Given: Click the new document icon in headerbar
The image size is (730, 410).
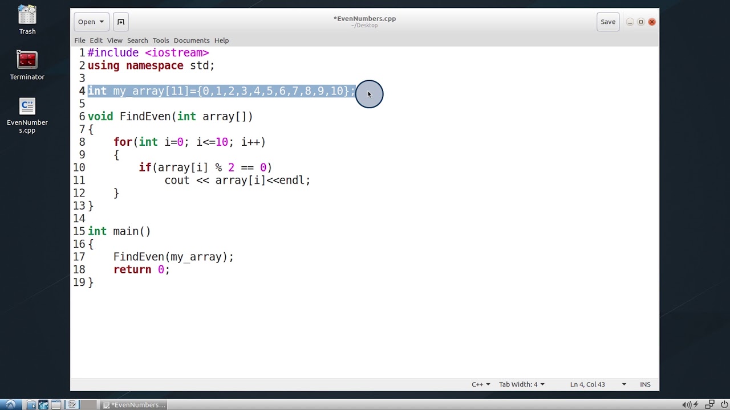Looking at the screenshot, I should [121, 22].
